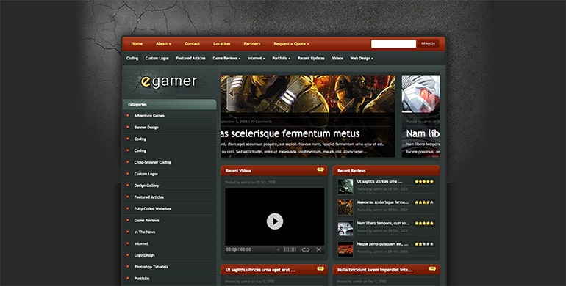
Task: Open Recent Updates in the navigation bar
Action: pyautogui.click(x=311, y=59)
